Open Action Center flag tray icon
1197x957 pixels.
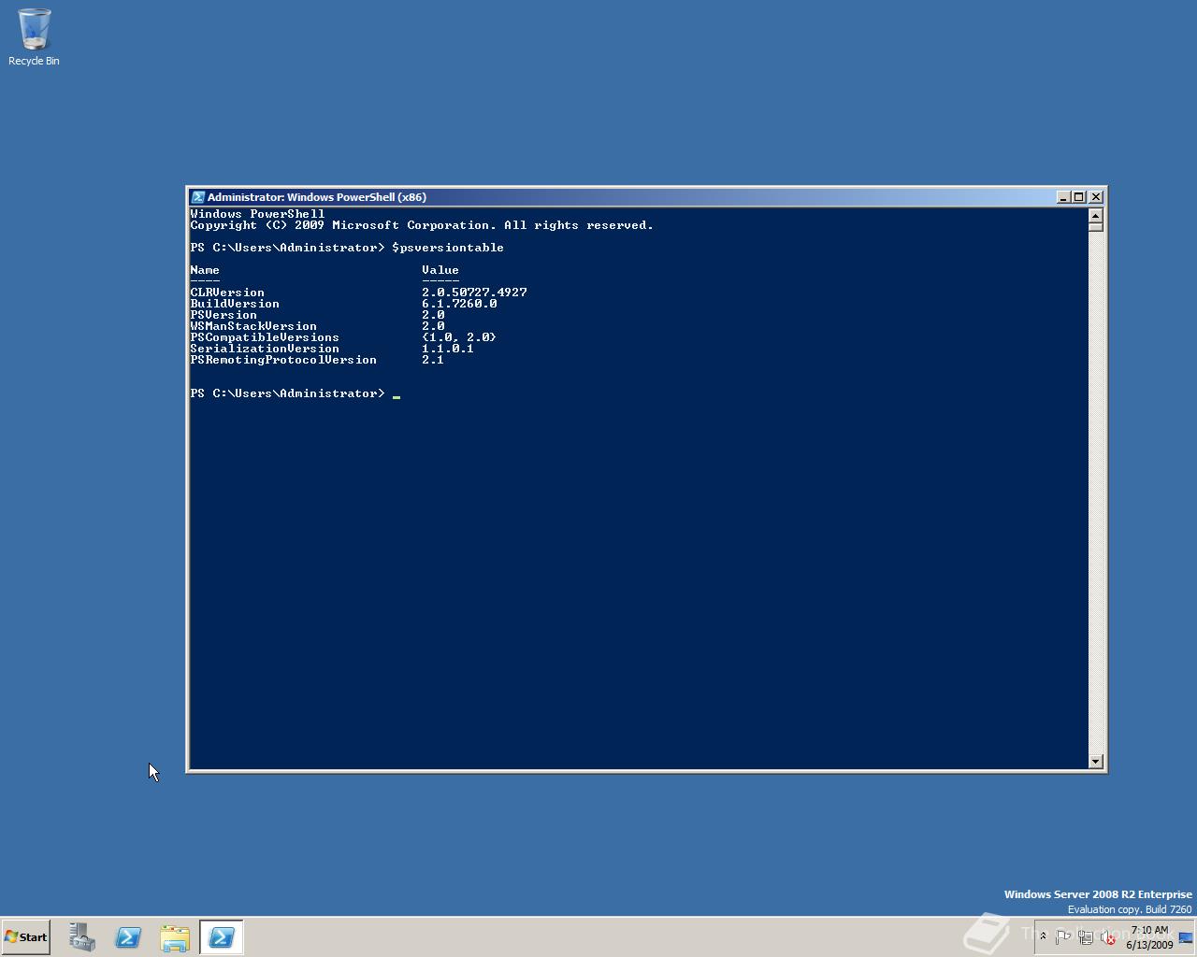1063,937
